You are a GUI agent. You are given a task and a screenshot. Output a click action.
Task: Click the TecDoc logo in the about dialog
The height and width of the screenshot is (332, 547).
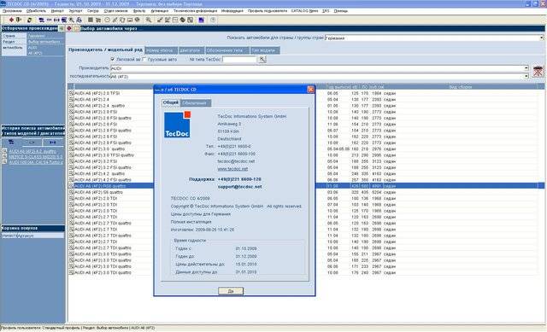click(x=177, y=125)
